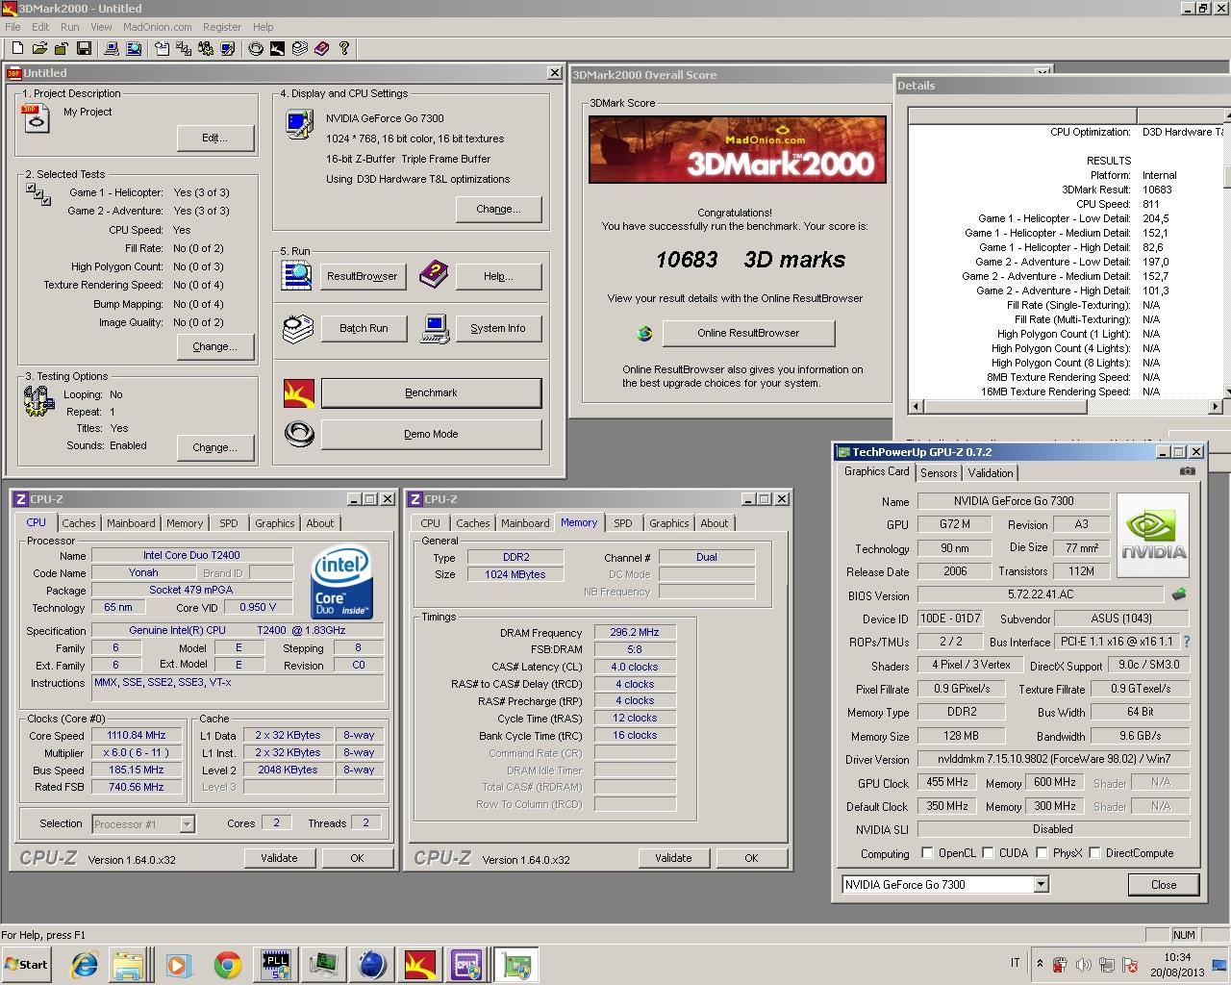This screenshot has height=985, width=1231.
Task: Click the Edit... project description button
Action: click(215, 138)
